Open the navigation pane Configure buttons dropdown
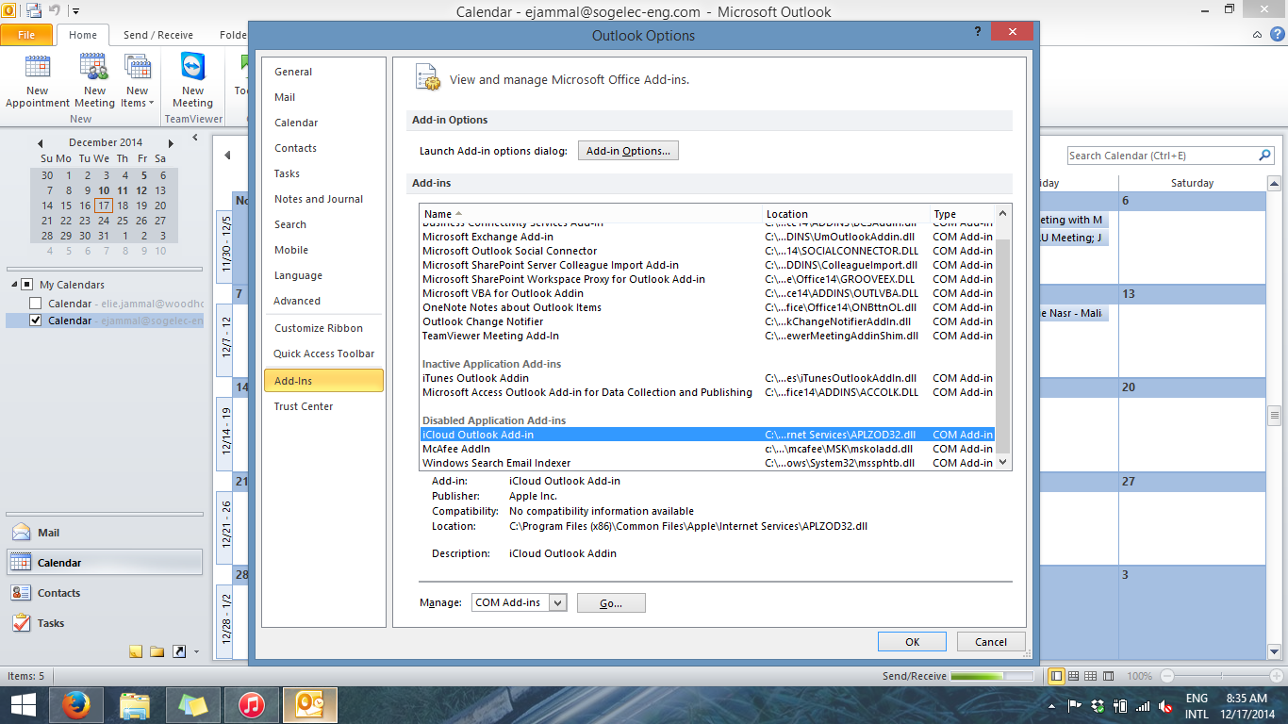The image size is (1288, 724). coord(196,651)
